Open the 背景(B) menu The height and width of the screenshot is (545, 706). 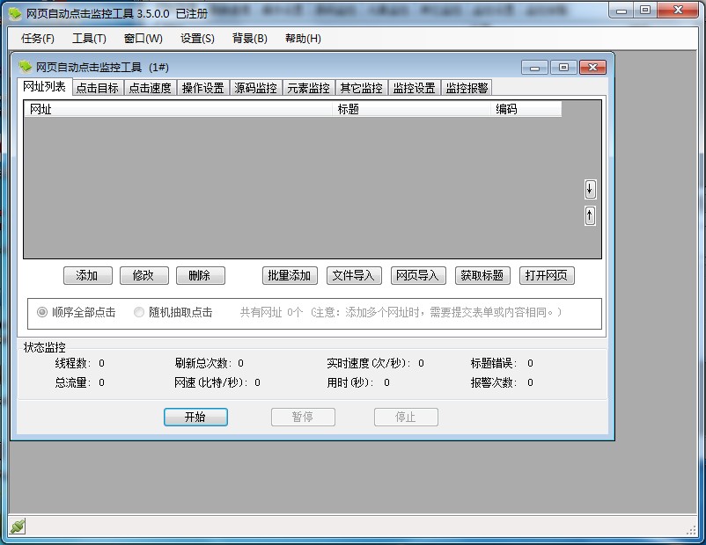(x=250, y=39)
